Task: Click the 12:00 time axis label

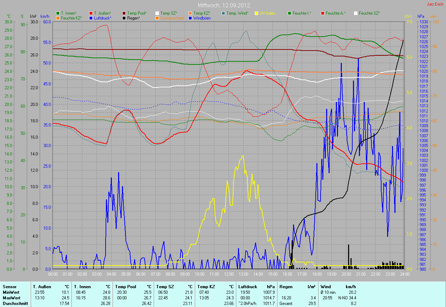Action: pyautogui.click(x=229, y=274)
